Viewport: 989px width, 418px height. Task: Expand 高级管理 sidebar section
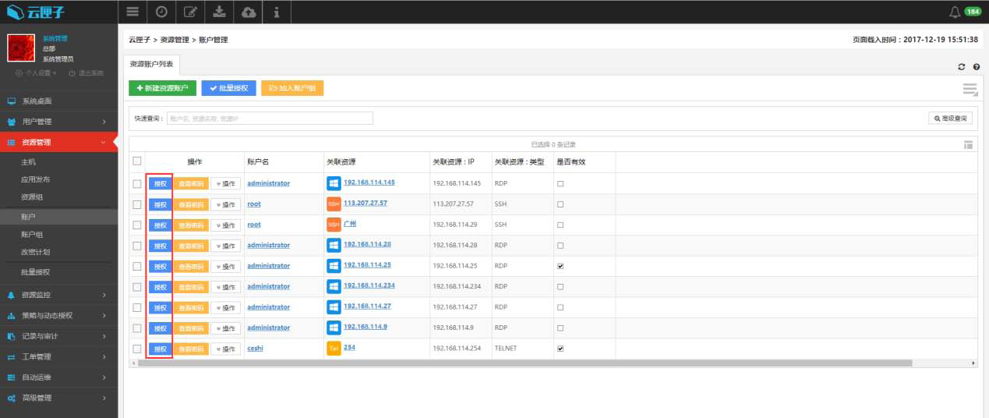pos(58,398)
